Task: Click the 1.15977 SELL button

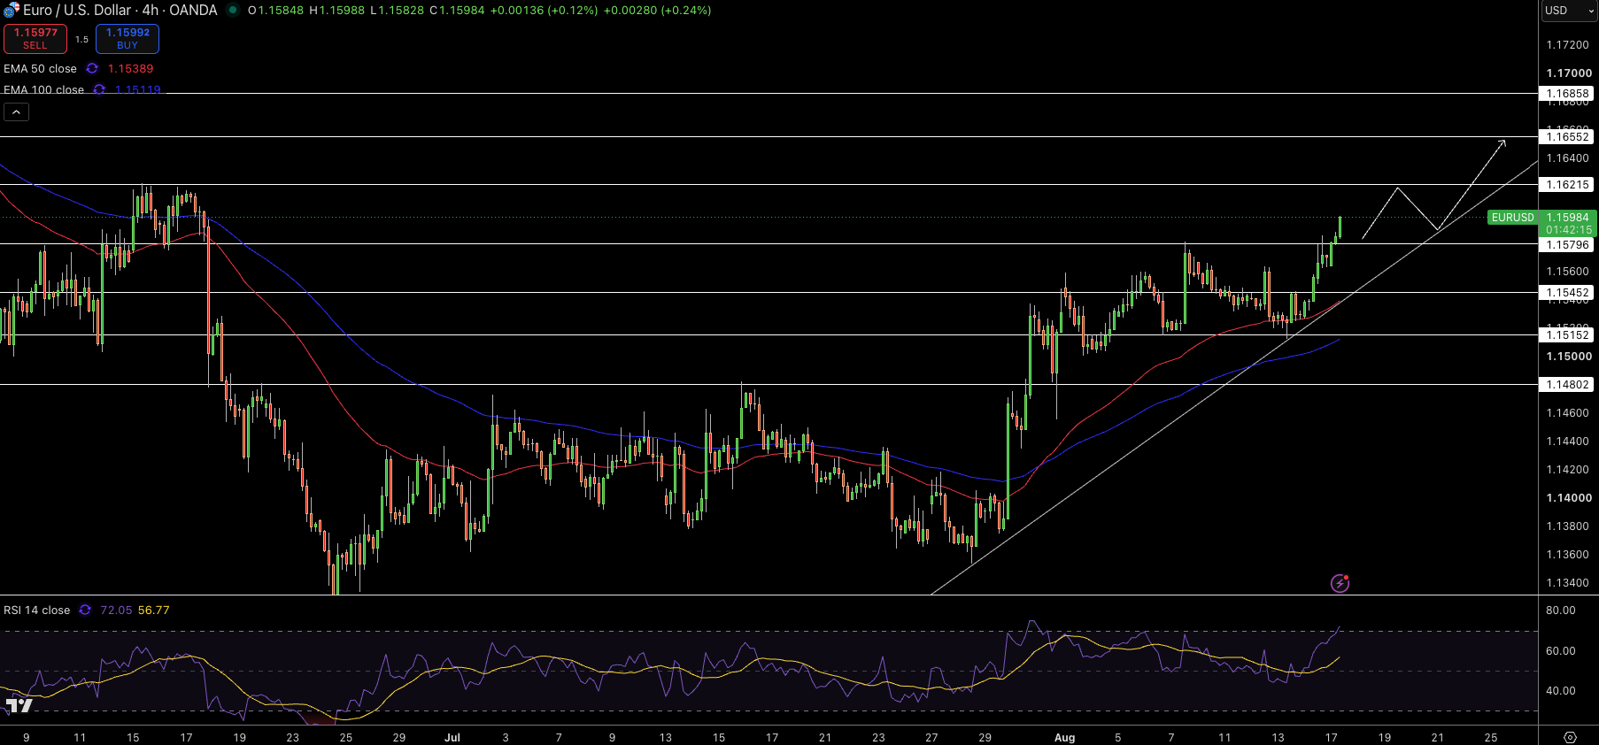Action: click(35, 39)
